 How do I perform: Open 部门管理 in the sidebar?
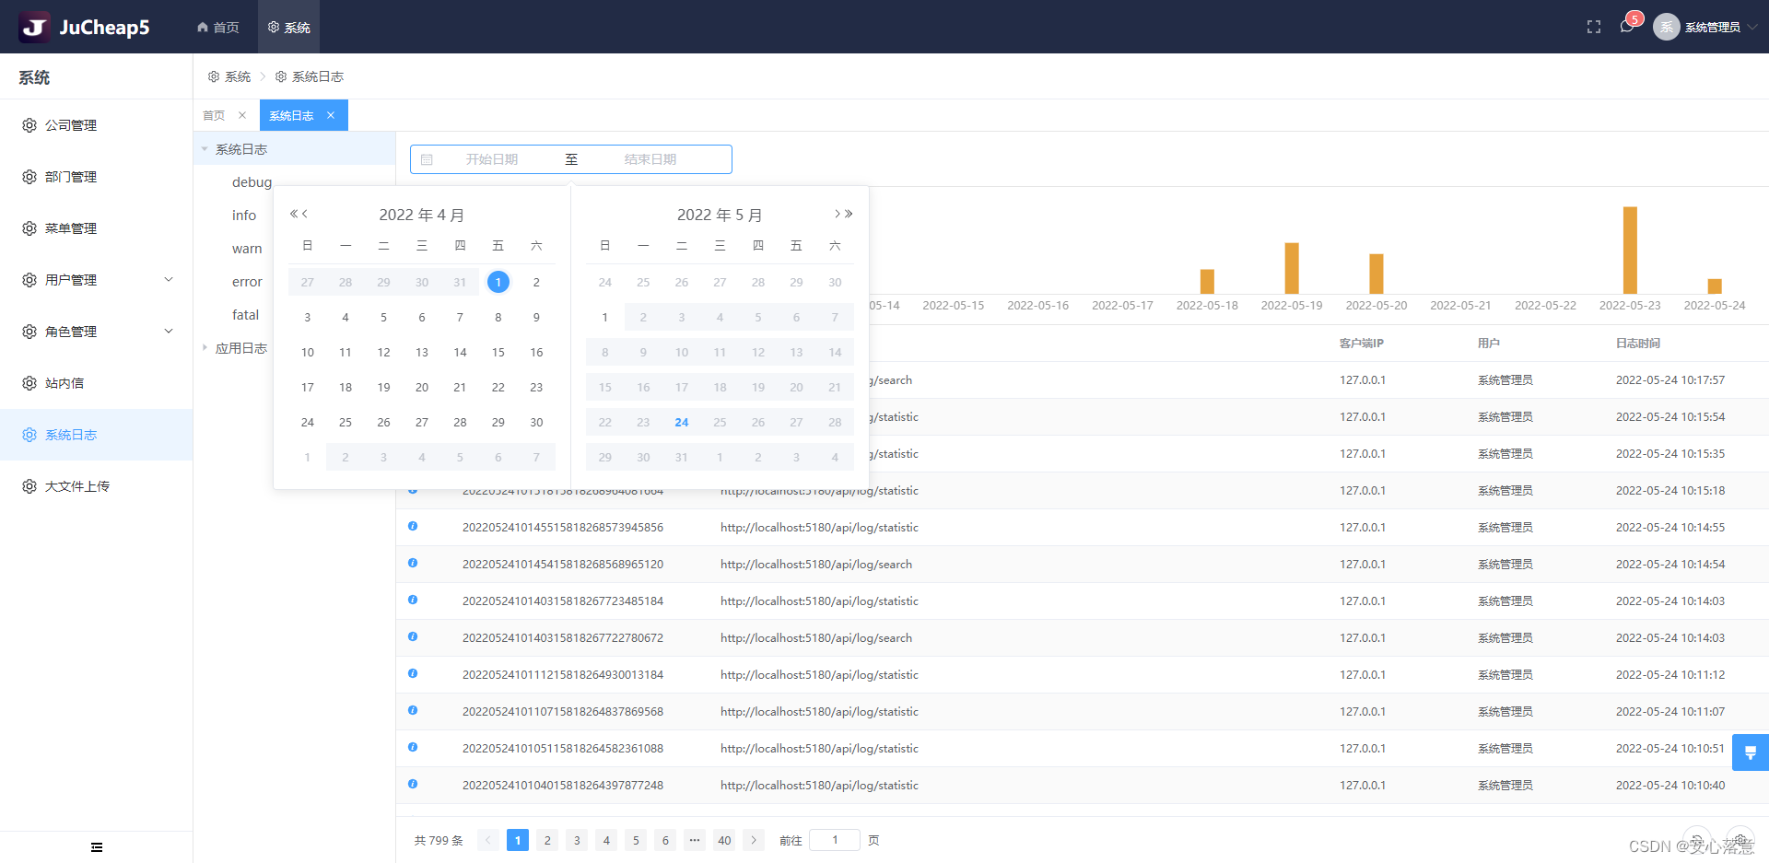click(96, 177)
